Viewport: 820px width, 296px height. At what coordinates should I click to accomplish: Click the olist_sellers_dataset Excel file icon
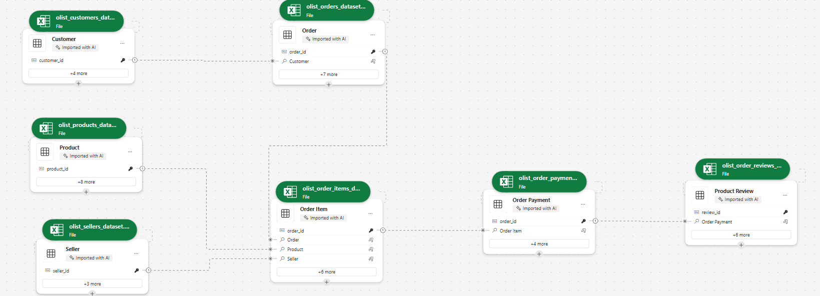pyautogui.click(x=57, y=230)
